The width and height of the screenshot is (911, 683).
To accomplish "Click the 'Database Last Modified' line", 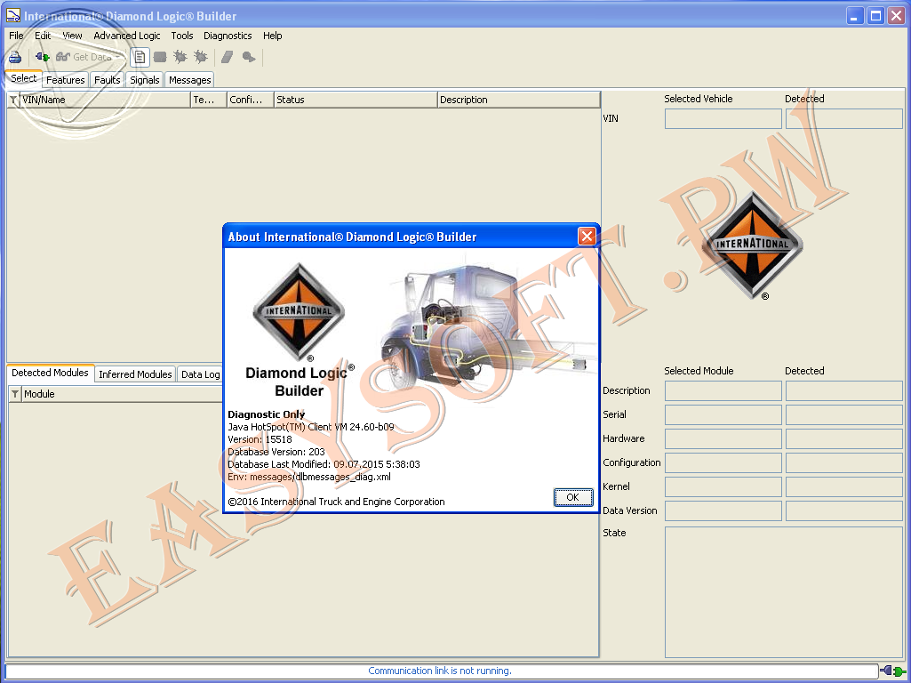I will (324, 464).
